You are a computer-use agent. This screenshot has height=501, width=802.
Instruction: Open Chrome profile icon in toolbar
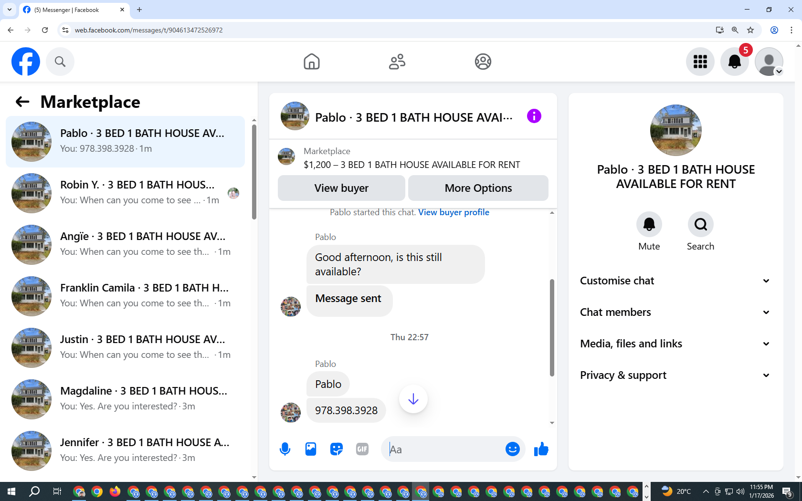(x=774, y=30)
